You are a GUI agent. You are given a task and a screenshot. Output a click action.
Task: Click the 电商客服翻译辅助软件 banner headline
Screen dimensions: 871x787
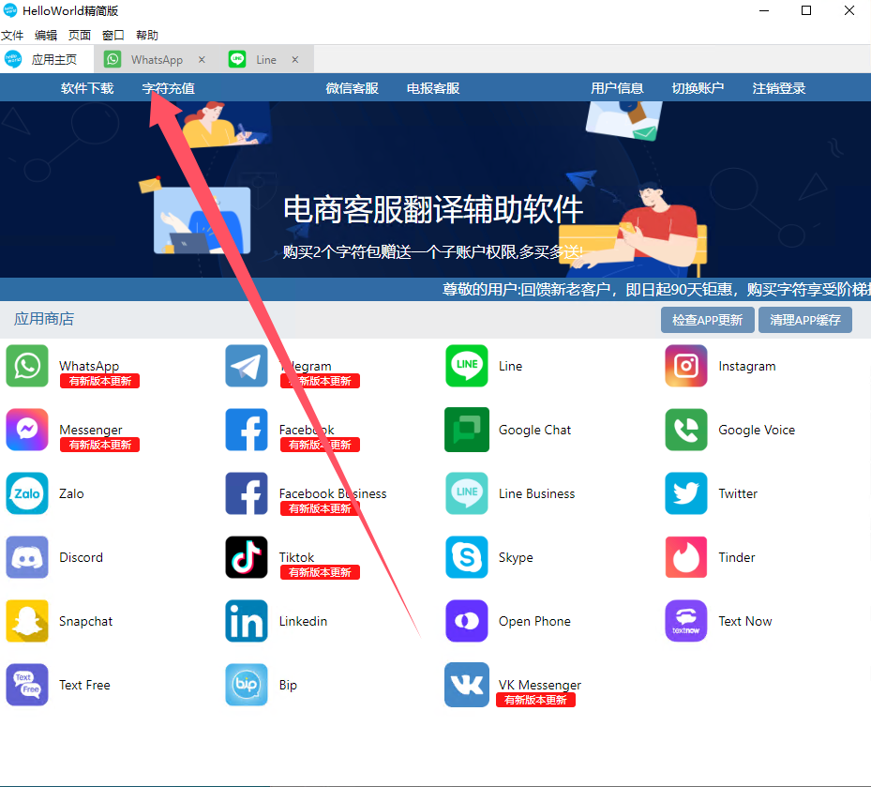(x=433, y=209)
